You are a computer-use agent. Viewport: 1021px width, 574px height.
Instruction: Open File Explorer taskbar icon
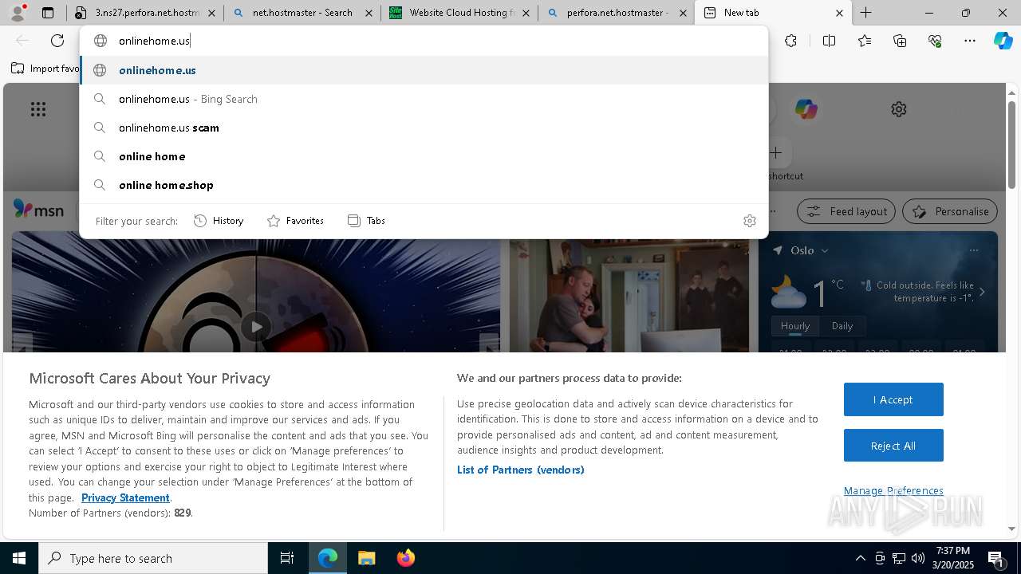coord(366,558)
